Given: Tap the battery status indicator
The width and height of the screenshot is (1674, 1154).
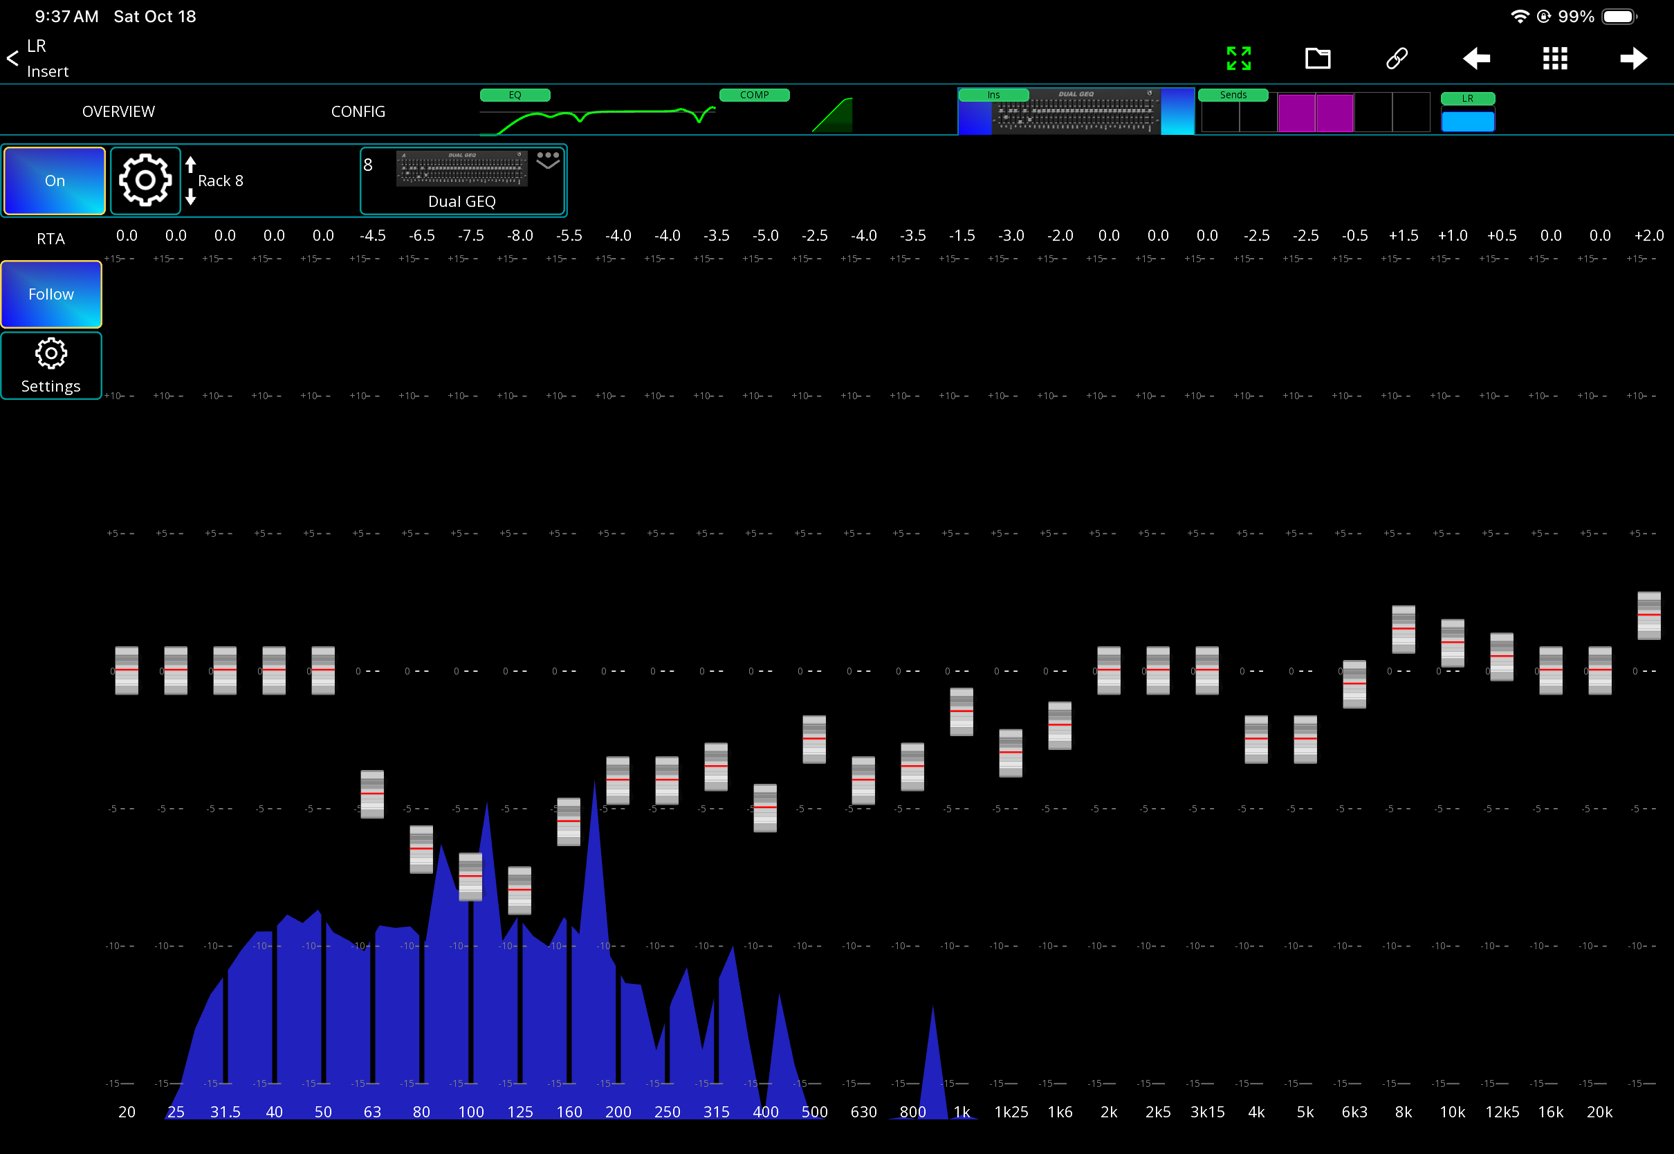Looking at the screenshot, I should point(1619,17).
